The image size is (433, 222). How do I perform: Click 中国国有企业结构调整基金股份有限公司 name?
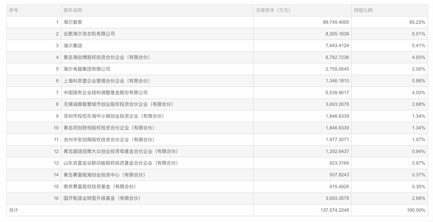[105, 92]
